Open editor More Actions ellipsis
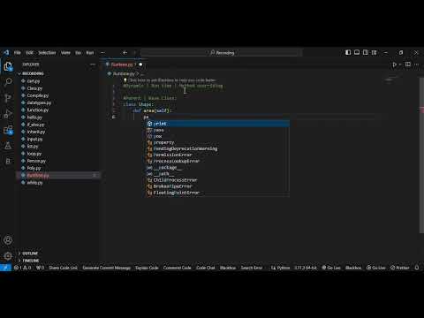 pyautogui.click(x=416, y=64)
